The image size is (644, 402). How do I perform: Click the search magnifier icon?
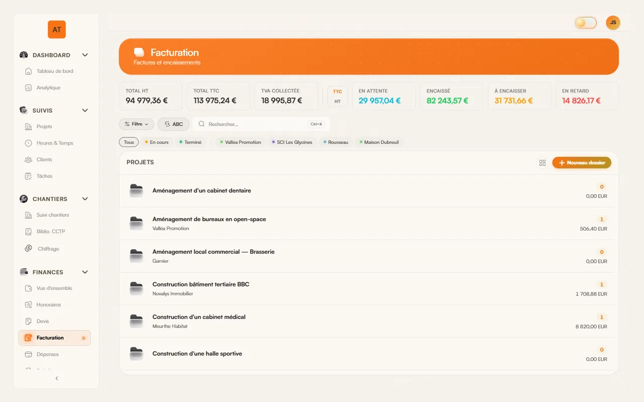(x=202, y=124)
